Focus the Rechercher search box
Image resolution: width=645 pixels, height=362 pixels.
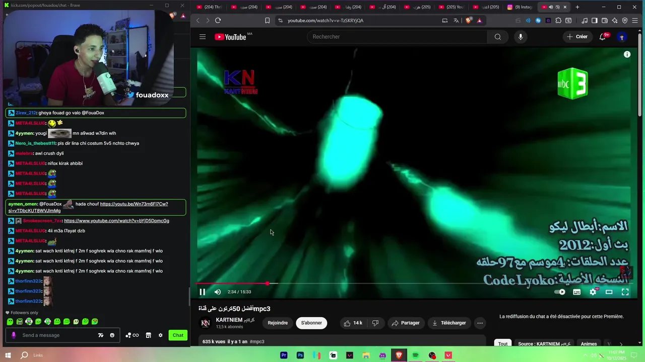coord(397,37)
